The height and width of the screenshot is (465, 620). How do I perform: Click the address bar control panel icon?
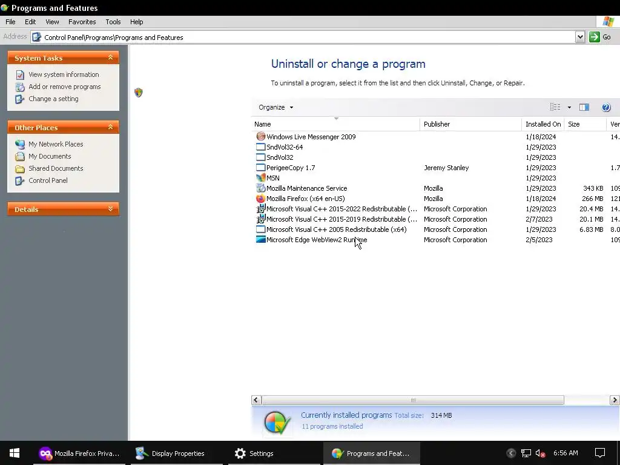tap(36, 37)
